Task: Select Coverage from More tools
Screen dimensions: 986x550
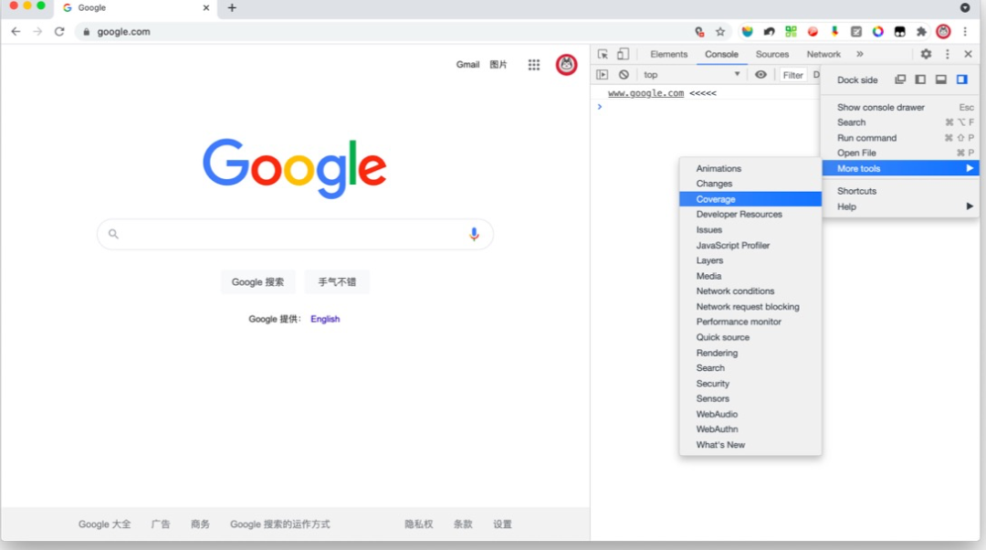Action: tap(750, 199)
